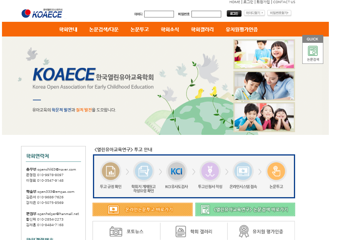The image size is (338, 240).
Task: Click the KOAECE logo in the header
Action: (x=42, y=13)
